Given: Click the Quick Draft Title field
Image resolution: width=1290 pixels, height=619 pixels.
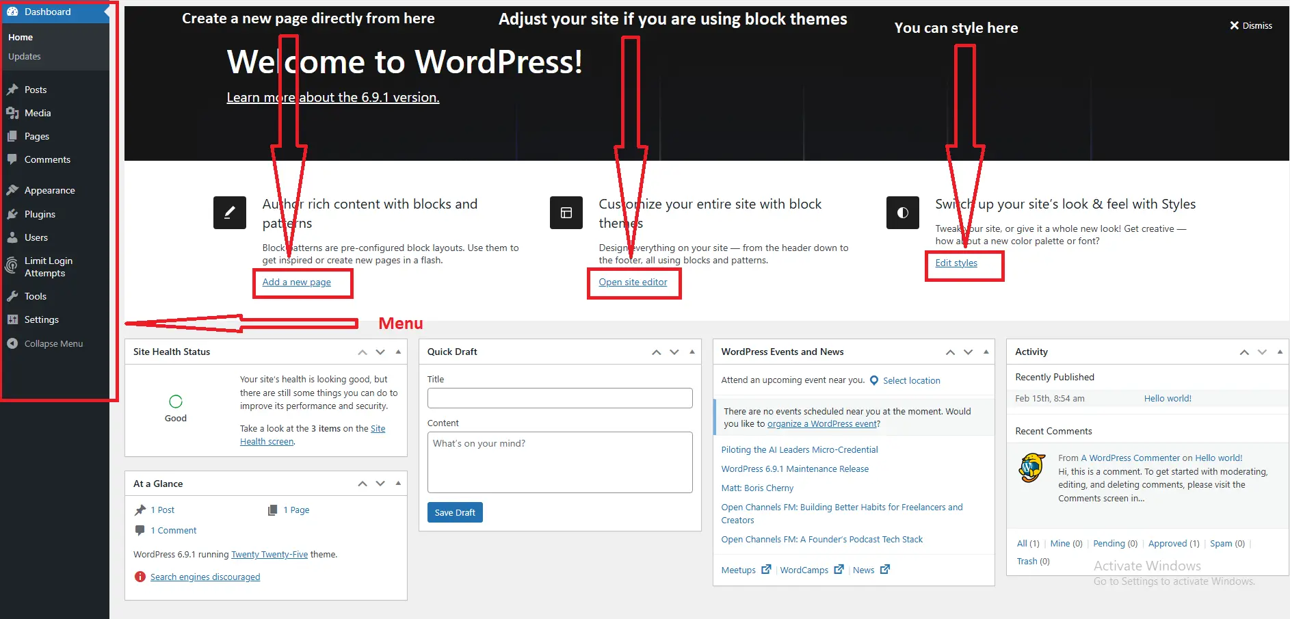Looking at the screenshot, I should click(x=560, y=397).
